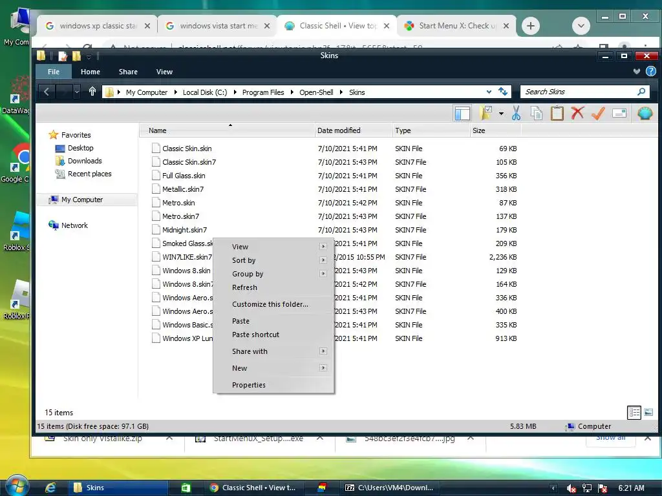Open Classic Explorer settings shell icon
Viewport: 662px width, 496px height.
(x=645, y=113)
